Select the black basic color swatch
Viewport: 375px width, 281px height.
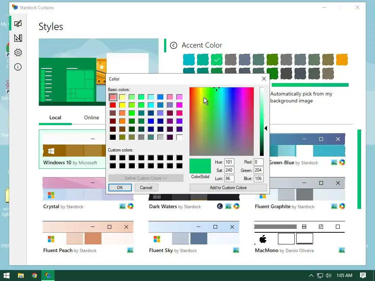click(x=113, y=137)
